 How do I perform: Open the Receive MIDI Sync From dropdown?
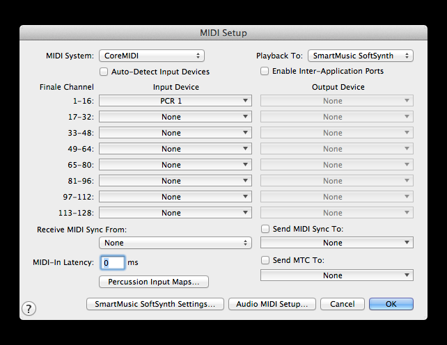coord(175,243)
